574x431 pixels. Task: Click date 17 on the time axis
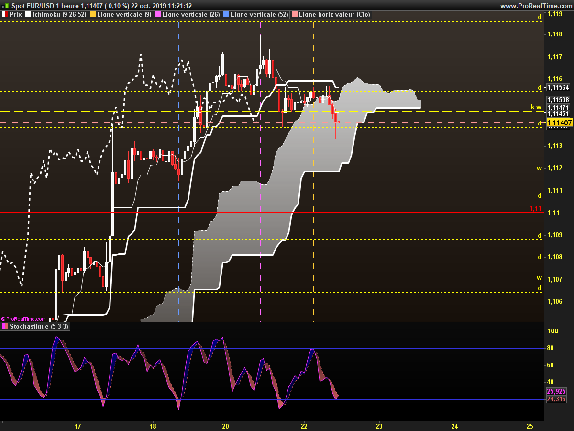78,426
